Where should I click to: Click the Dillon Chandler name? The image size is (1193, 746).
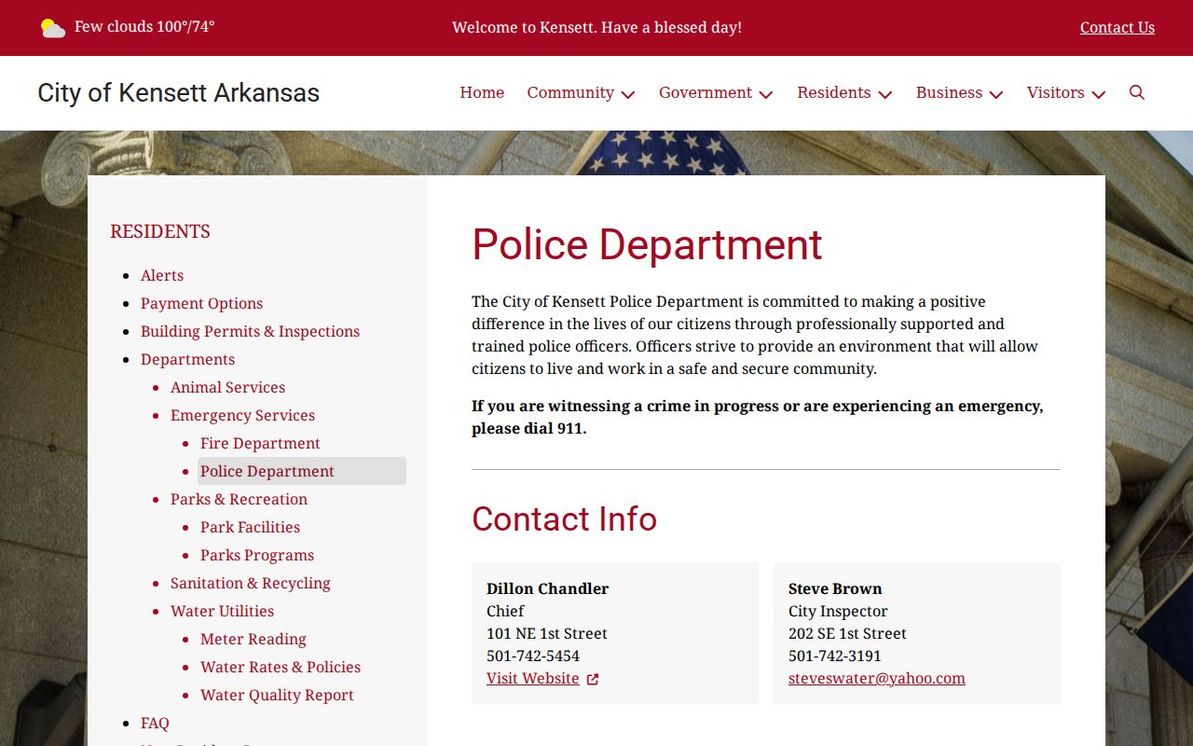pos(547,588)
